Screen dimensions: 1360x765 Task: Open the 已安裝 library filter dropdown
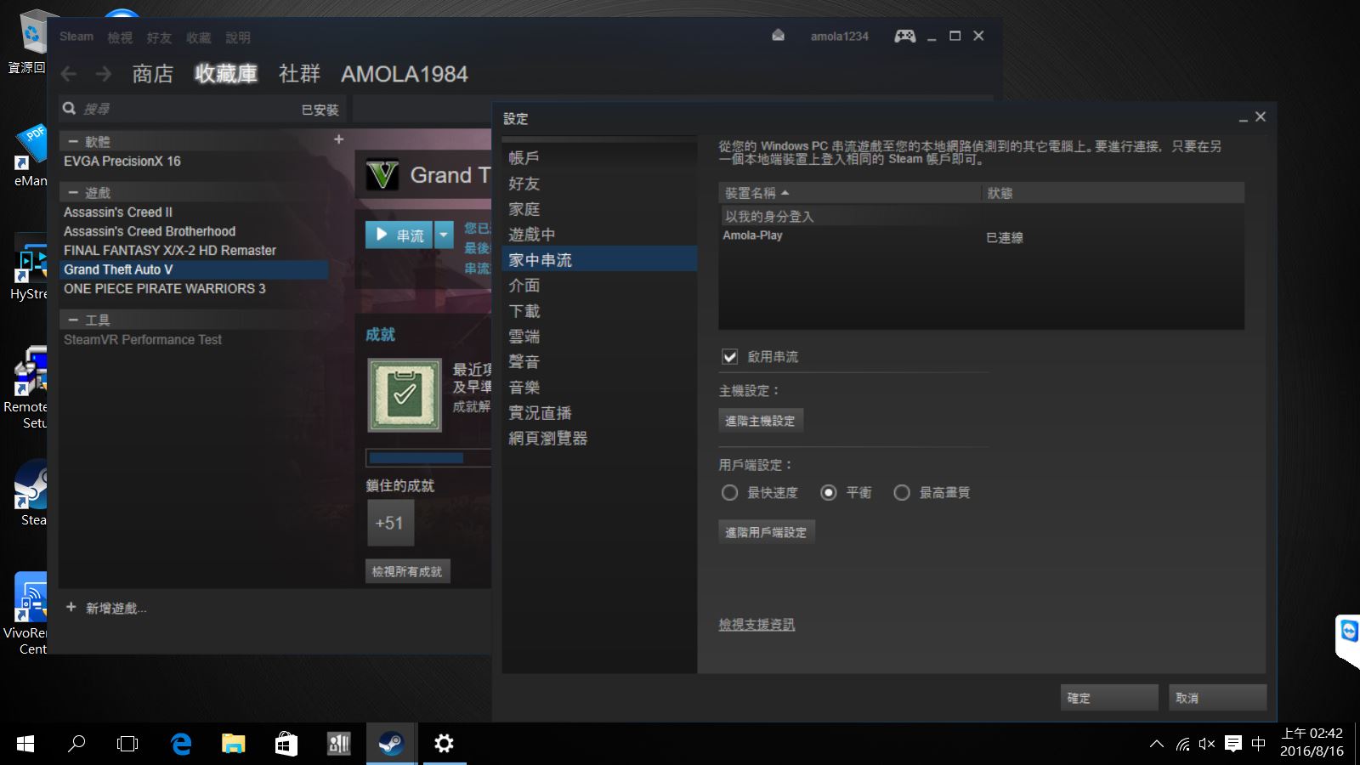click(320, 110)
